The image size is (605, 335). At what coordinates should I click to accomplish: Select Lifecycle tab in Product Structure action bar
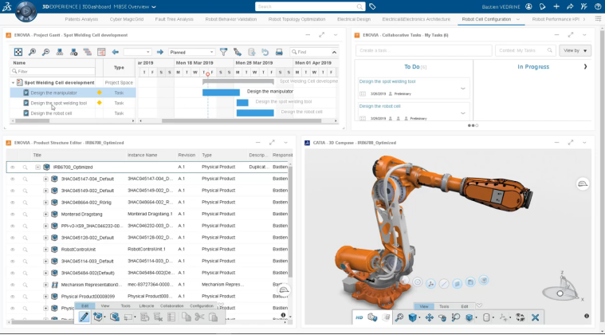(x=146, y=305)
